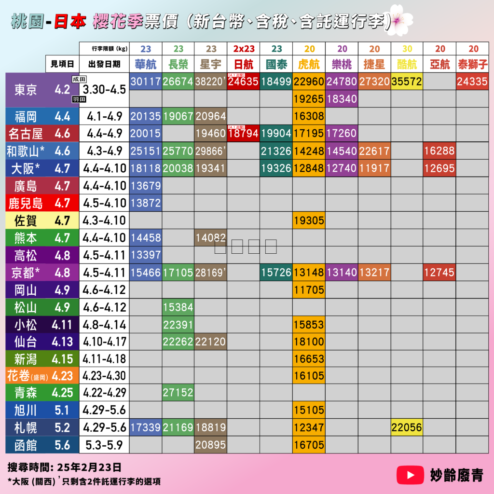The width and height of the screenshot is (494, 494).
Task: Click the 泰獅子 Tokyo price 24335
Action: 472,82
